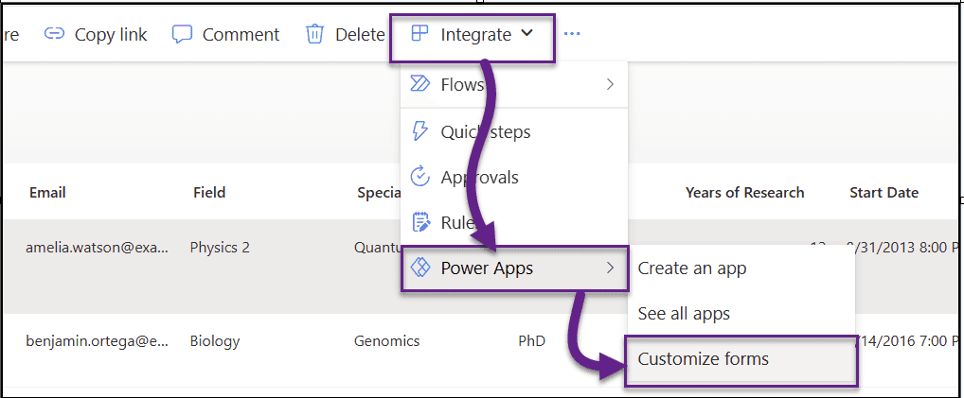Click the Rules notepad icon
The height and width of the screenshot is (398, 964).
[x=420, y=222]
